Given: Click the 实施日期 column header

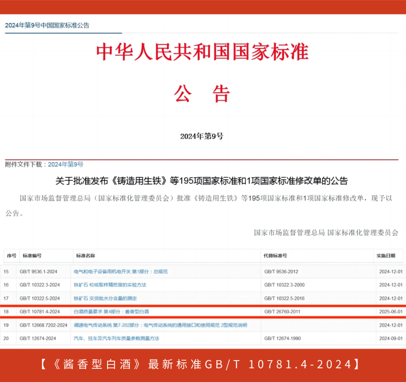Looking at the screenshot, I should [x=386, y=256].
